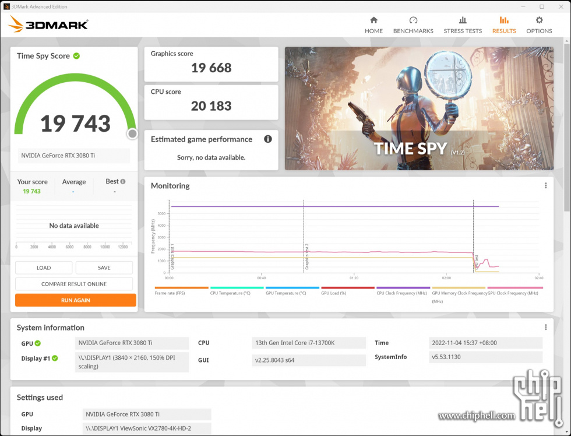
Task: Click the GUI version v2.25.8043 s64
Action: 309,360
